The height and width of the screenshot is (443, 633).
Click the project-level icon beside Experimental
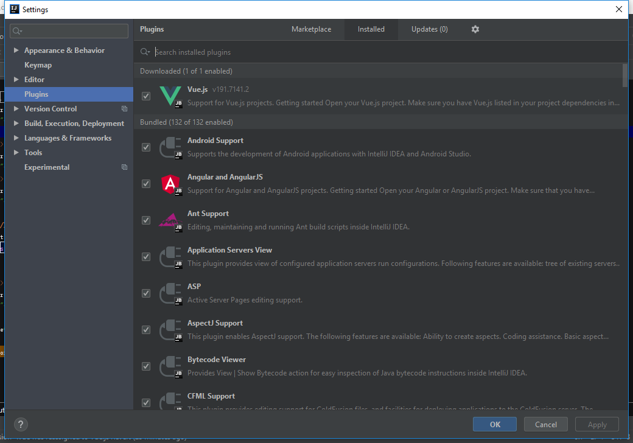coord(124,167)
